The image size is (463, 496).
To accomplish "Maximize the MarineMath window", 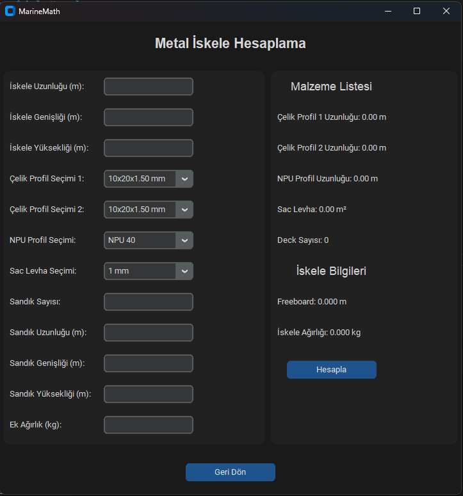I will click(417, 11).
